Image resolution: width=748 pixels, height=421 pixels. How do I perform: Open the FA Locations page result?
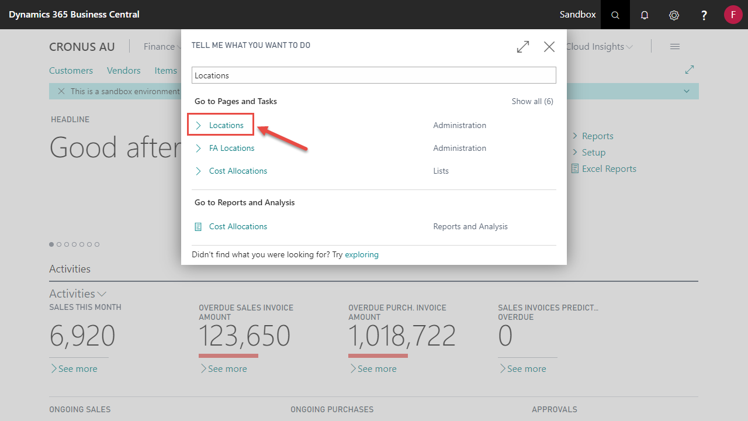click(x=231, y=148)
